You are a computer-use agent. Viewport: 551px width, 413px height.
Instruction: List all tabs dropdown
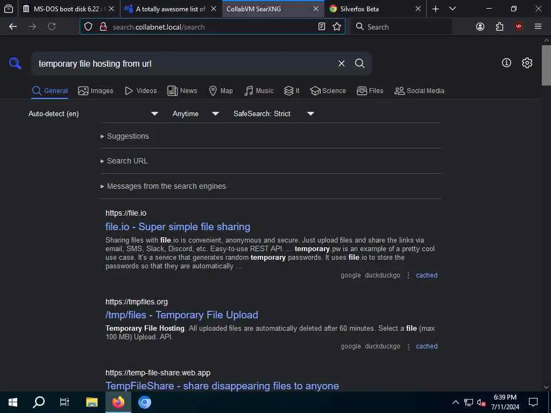[453, 9]
